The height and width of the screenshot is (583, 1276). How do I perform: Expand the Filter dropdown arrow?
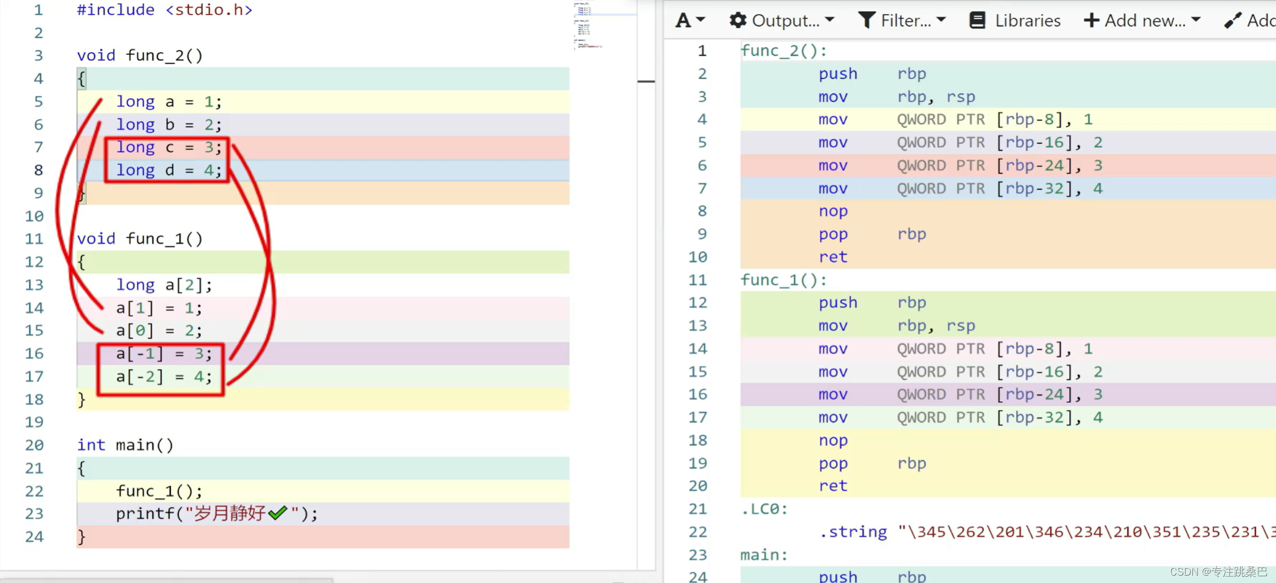point(941,20)
